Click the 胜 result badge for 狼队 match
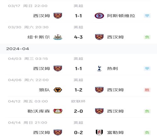The height and width of the screenshot is (138, 157). click(147, 90)
